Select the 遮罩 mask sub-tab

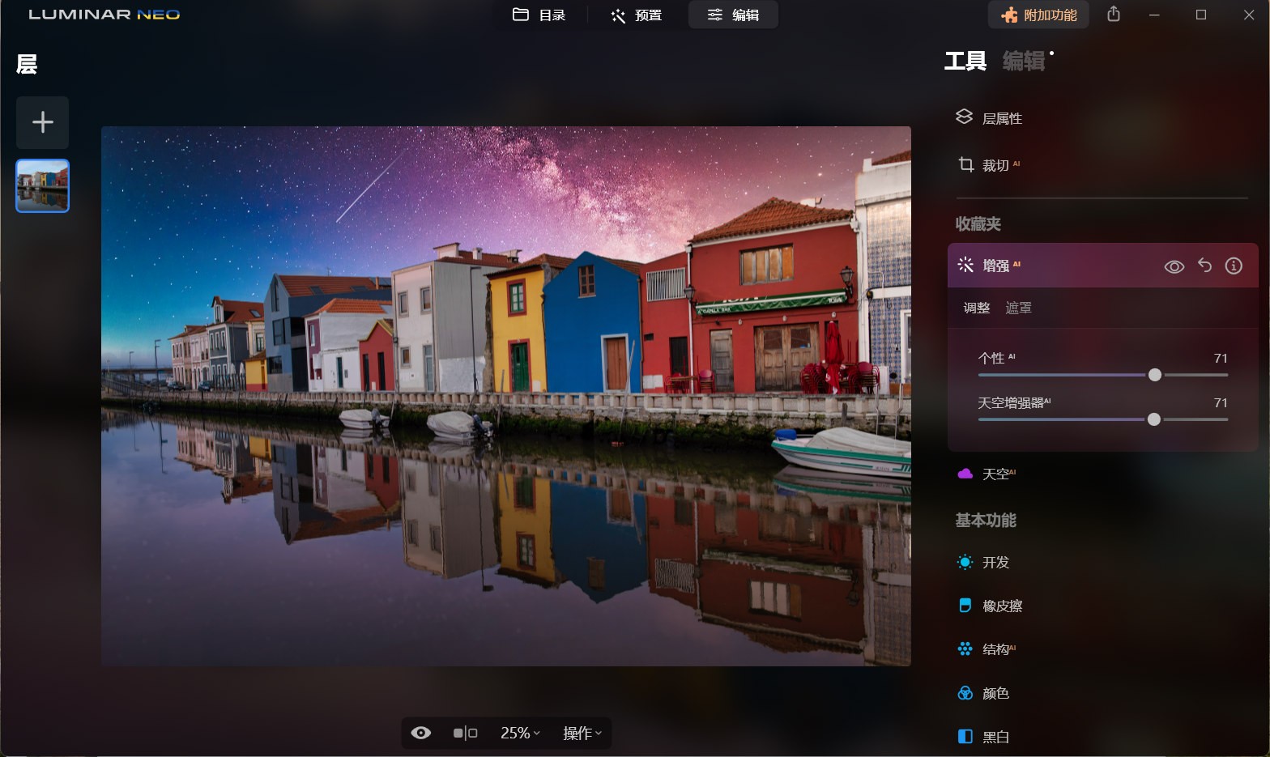pyautogui.click(x=1018, y=308)
